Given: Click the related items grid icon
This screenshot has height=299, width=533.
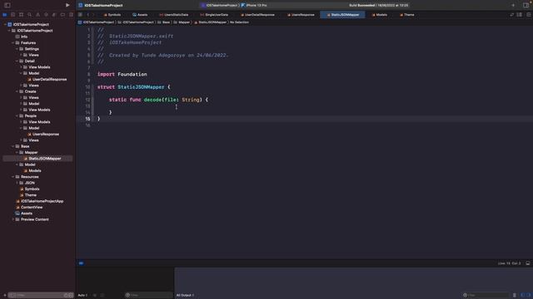Looking at the screenshot, I should pyautogui.click(x=80, y=15).
